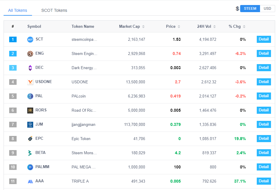Click the PALMM symbol text
Image resolution: width=279 pixels, height=190 pixels.
(42, 167)
